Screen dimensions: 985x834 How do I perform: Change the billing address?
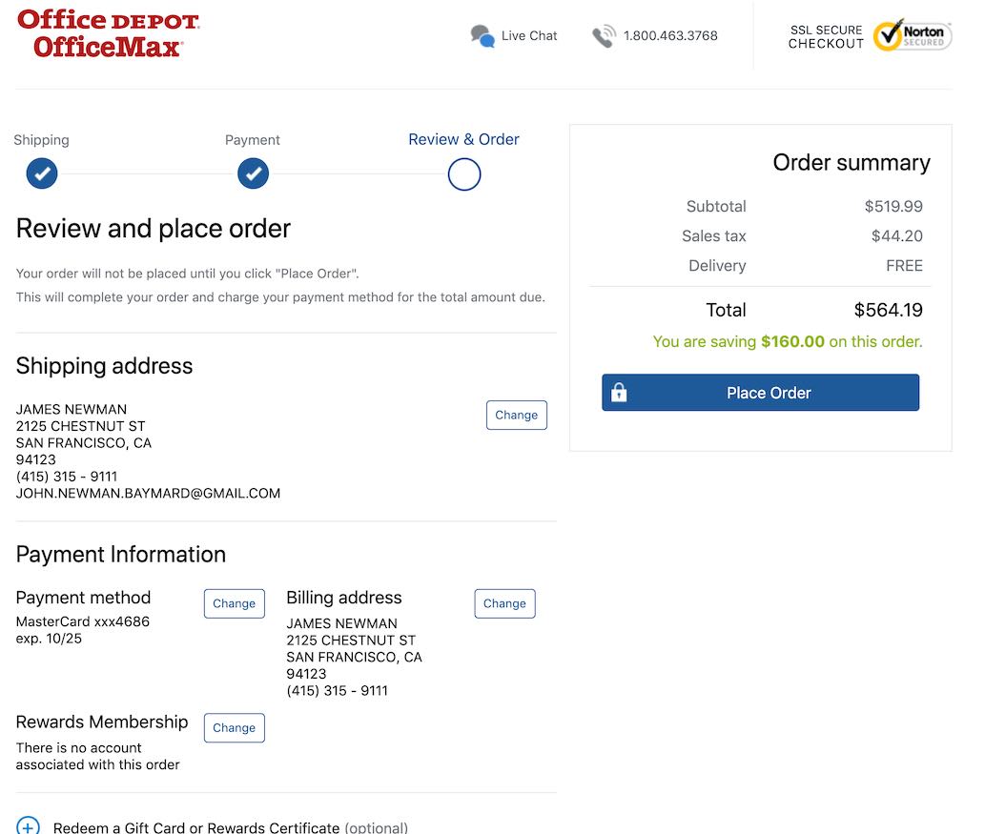click(504, 603)
